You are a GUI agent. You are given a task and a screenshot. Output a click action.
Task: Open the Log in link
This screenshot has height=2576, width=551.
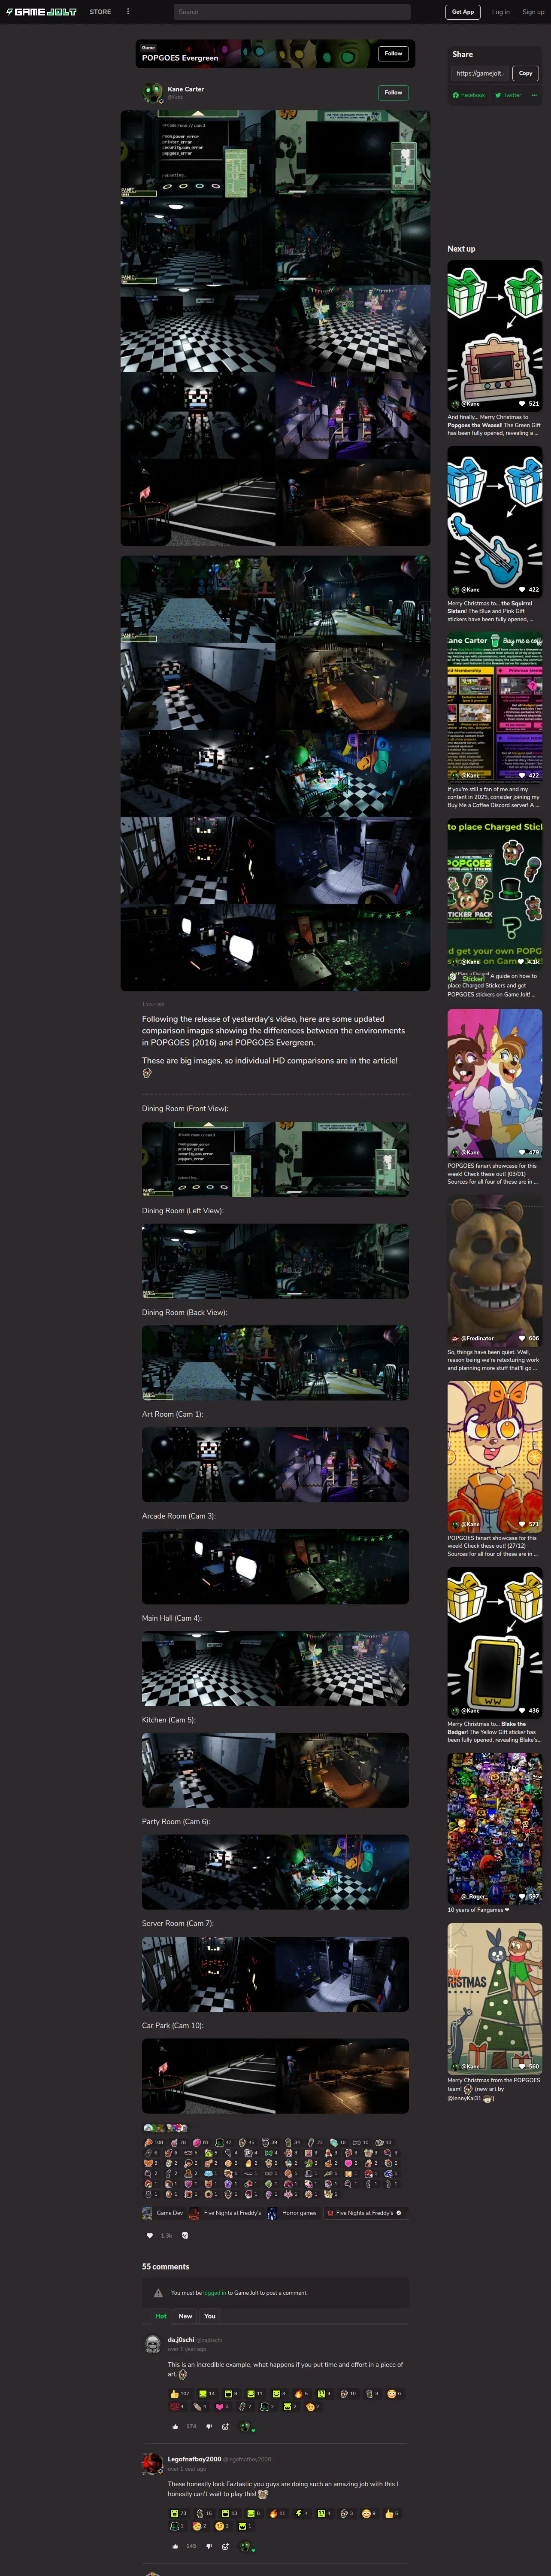coord(501,12)
